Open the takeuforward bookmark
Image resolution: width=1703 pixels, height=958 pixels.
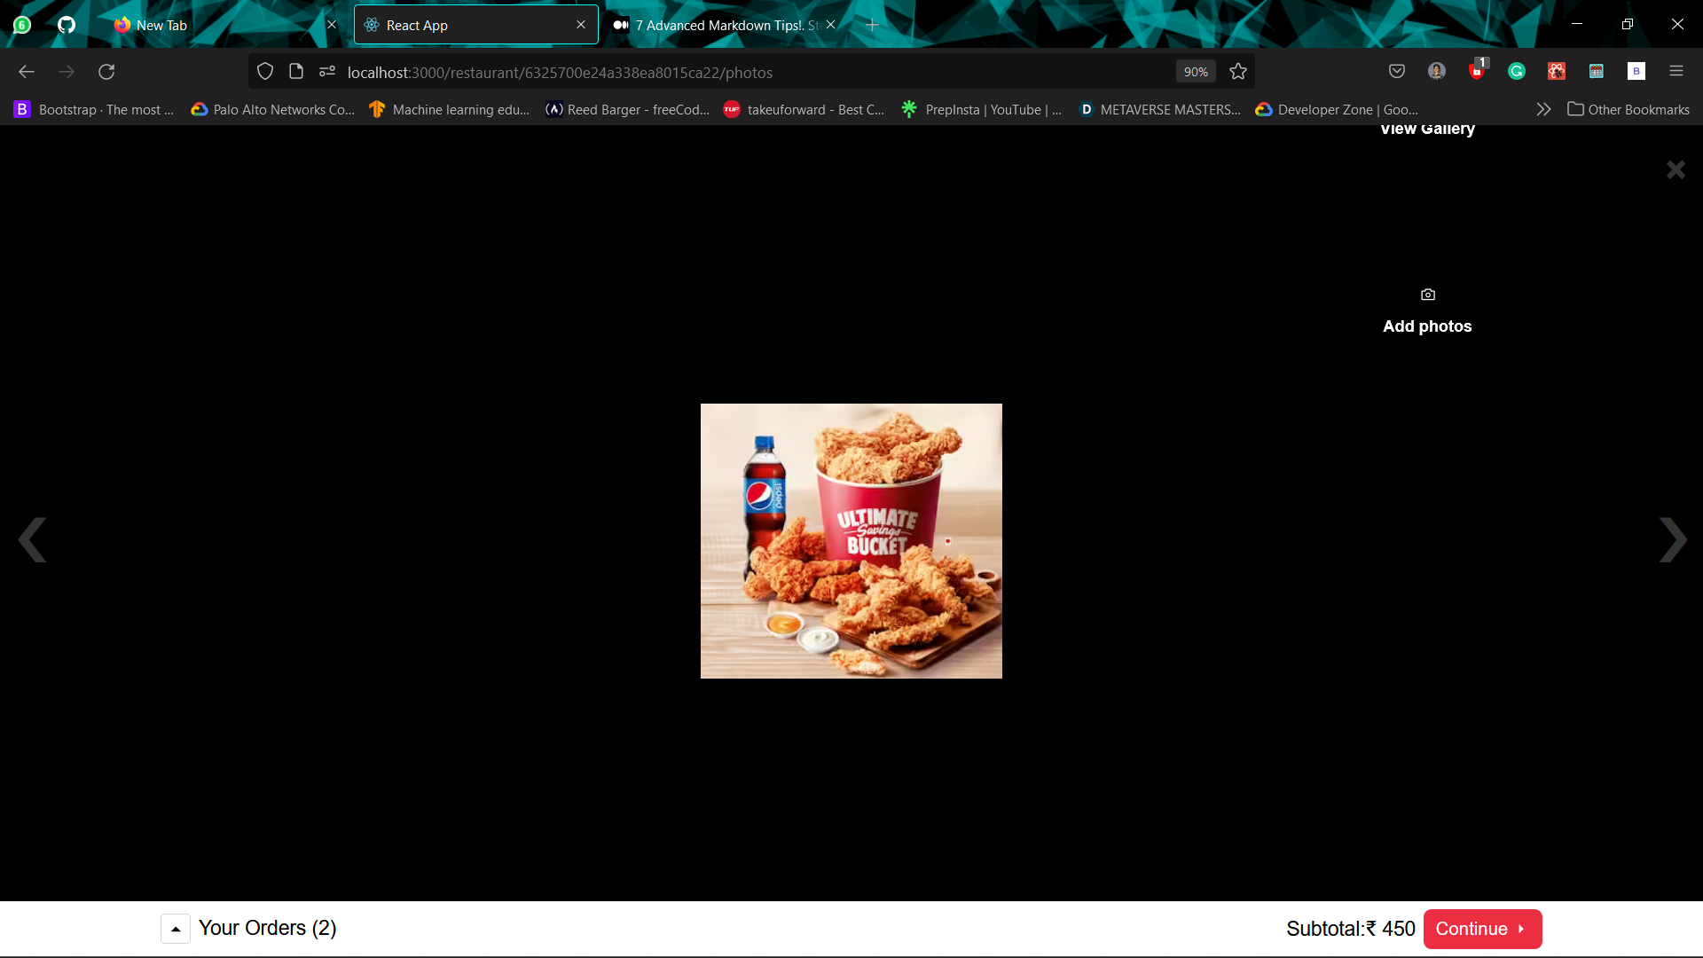(804, 109)
